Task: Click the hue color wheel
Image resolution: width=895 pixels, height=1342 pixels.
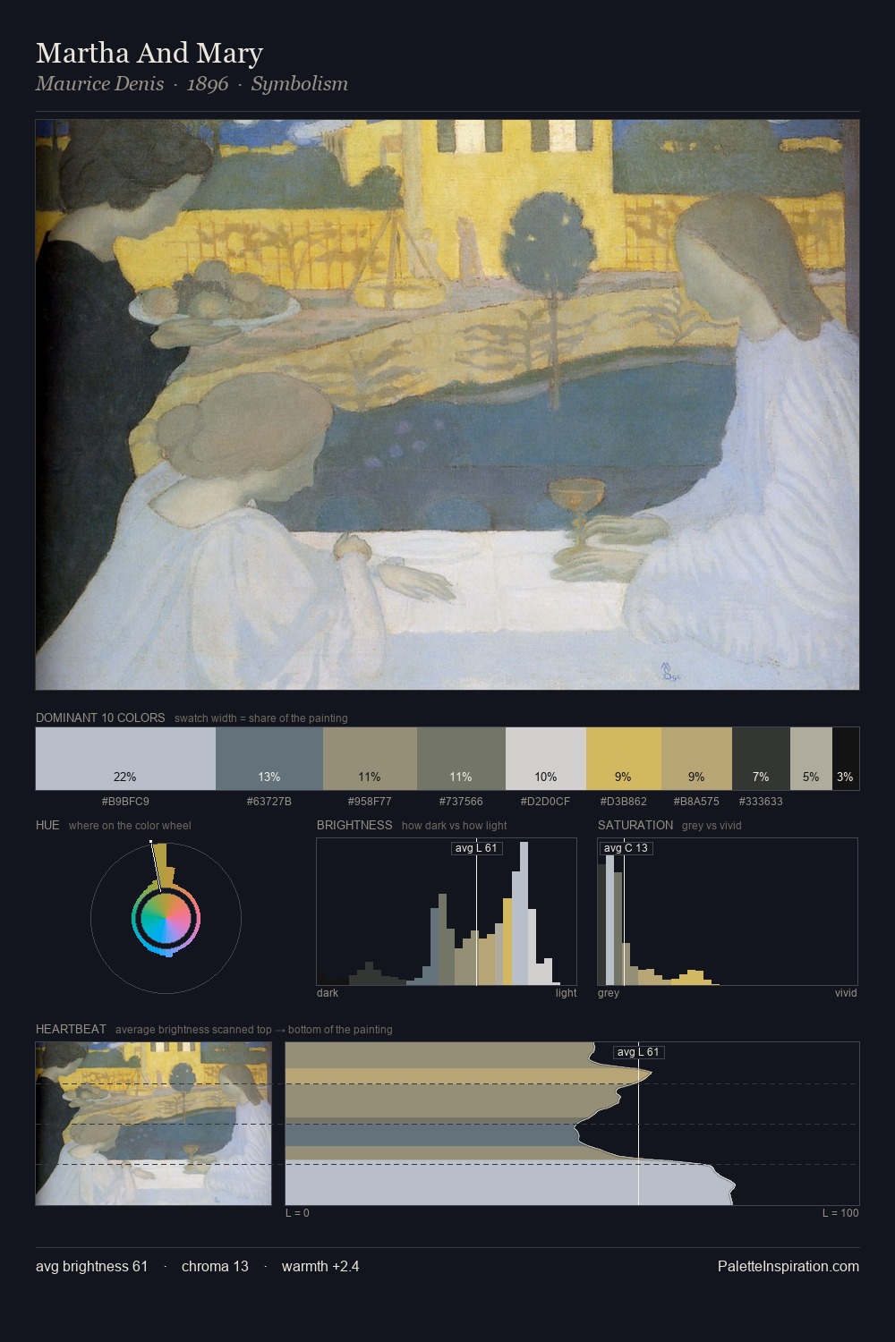Action: (166, 918)
